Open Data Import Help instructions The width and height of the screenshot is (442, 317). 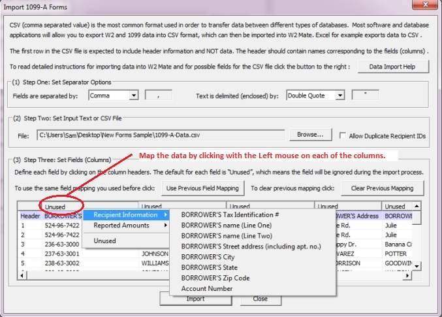(x=393, y=67)
